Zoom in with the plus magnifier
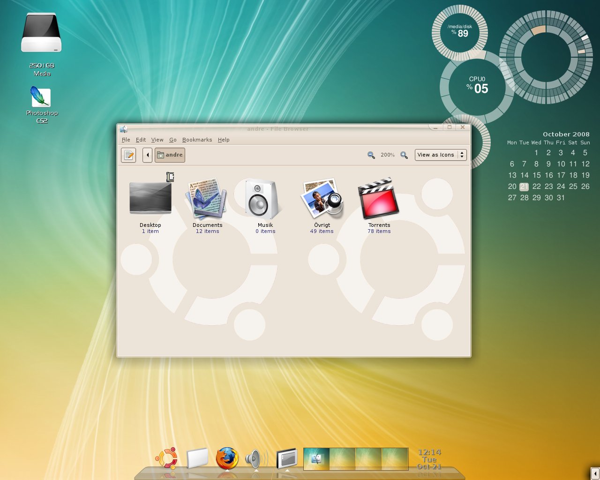Screen dimensions: 600x480 coord(404,155)
